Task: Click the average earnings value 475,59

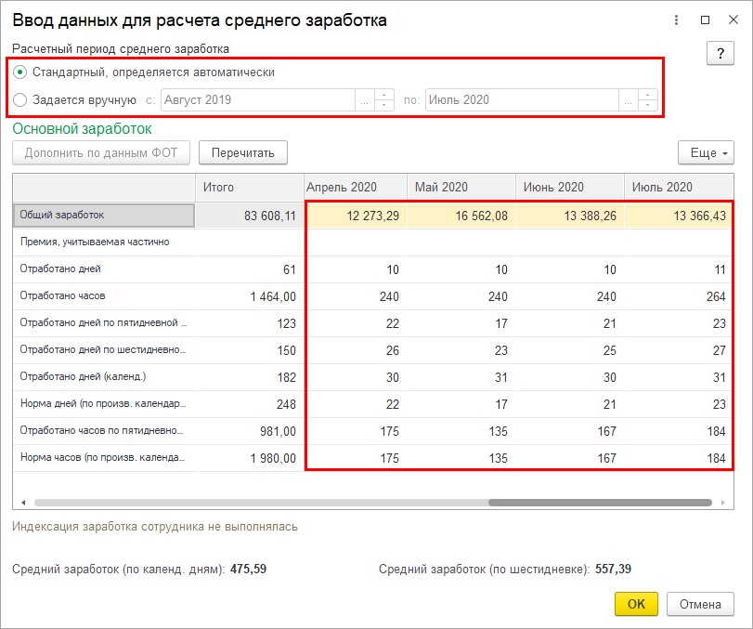Action: [248, 569]
